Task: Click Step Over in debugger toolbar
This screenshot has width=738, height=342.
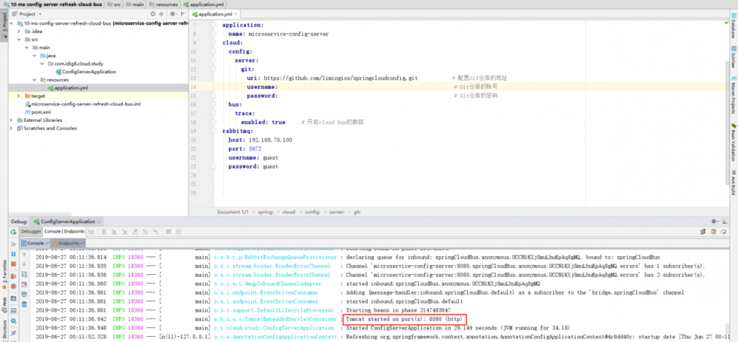Action: tap(103, 232)
